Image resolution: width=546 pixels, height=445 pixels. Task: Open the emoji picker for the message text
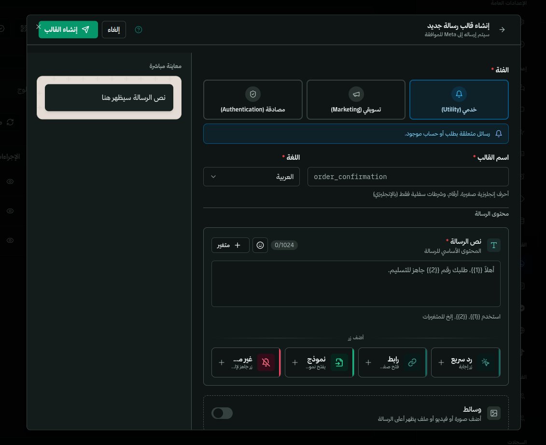pyautogui.click(x=260, y=245)
